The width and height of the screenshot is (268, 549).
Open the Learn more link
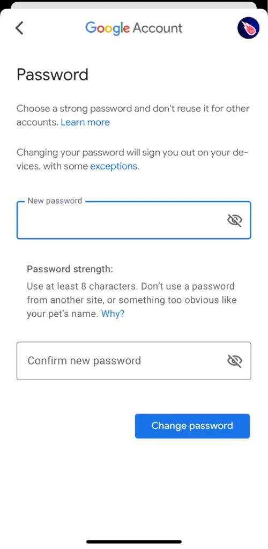point(85,122)
